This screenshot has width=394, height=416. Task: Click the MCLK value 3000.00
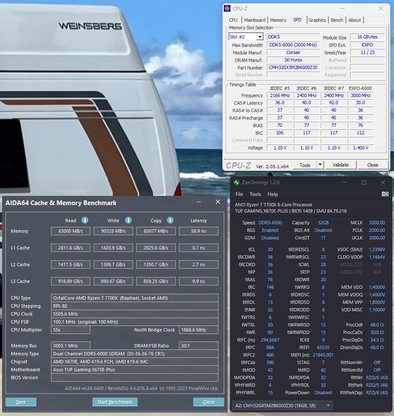click(377, 223)
